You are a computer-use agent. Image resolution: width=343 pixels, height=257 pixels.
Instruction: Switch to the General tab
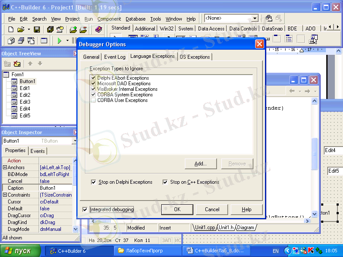click(x=91, y=57)
